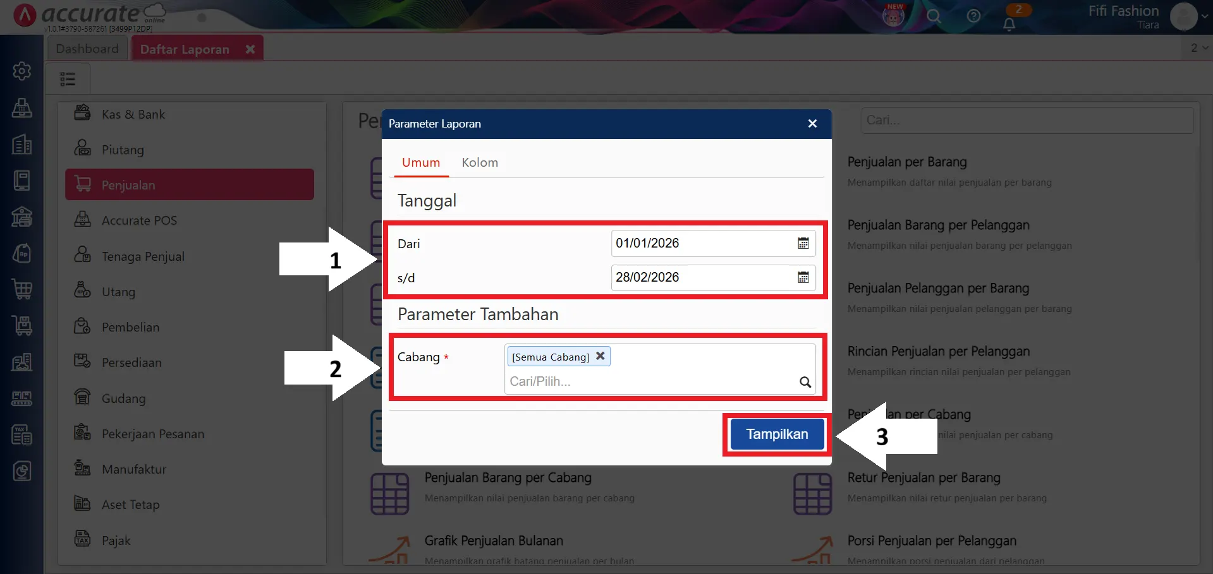The image size is (1213, 574).
Task: Open the office building icon in left sidebar
Action: click(x=22, y=144)
